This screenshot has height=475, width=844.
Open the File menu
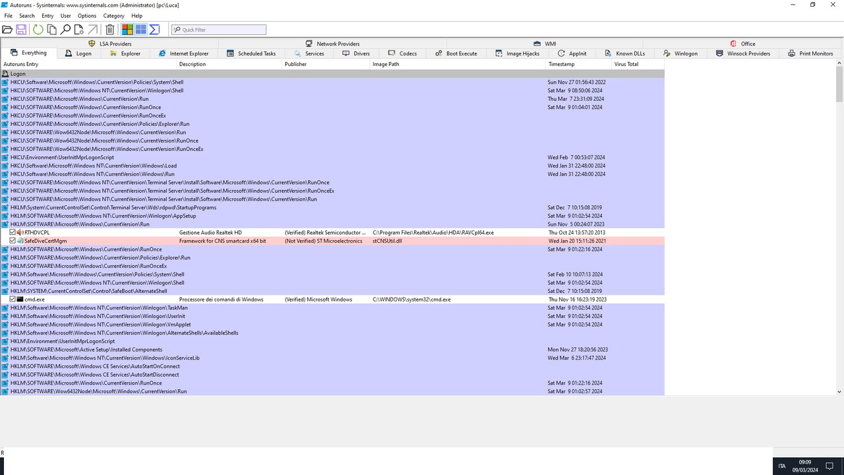(x=8, y=16)
